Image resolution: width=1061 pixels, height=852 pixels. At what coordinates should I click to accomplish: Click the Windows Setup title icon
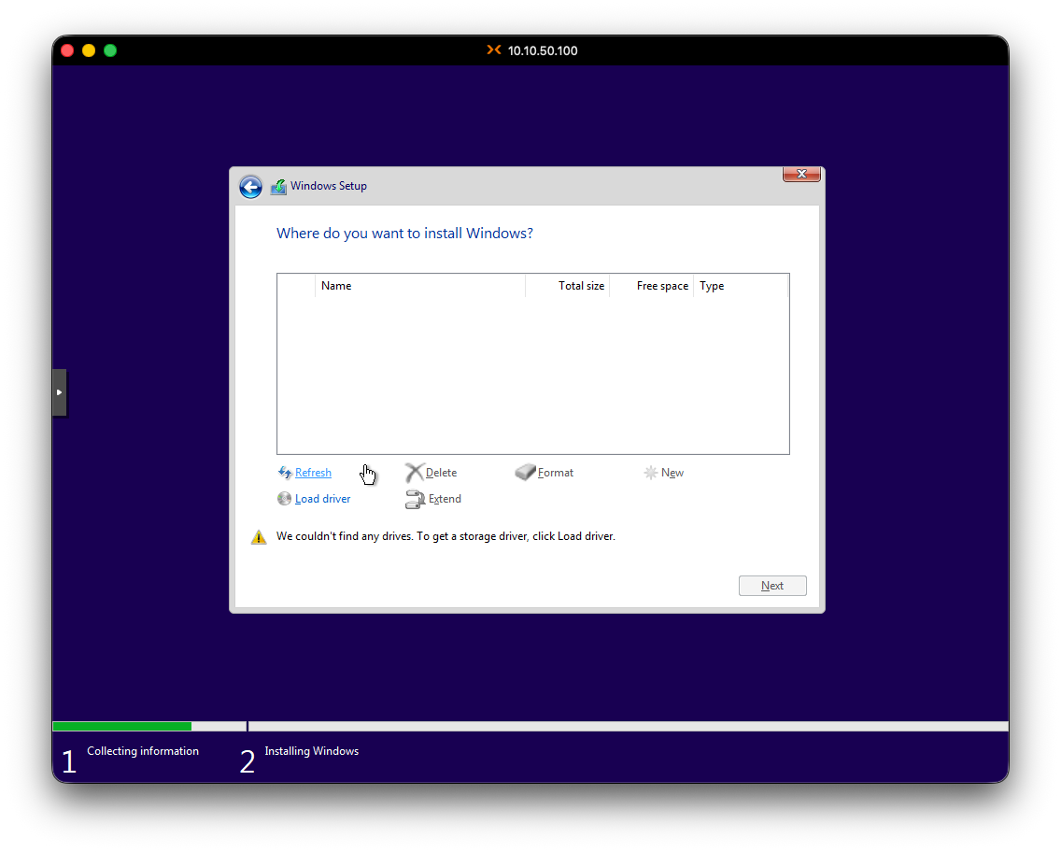click(278, 187)
